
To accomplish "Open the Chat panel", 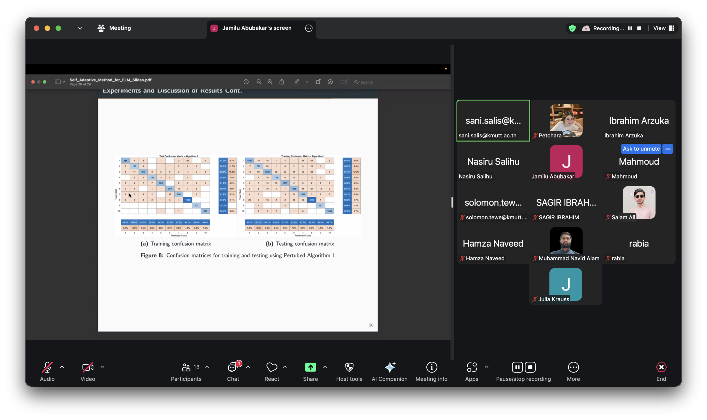I will tap(233, 367).
